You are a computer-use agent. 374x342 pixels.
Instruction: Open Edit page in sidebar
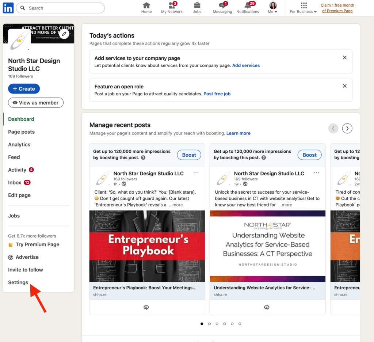pos(19,195)
